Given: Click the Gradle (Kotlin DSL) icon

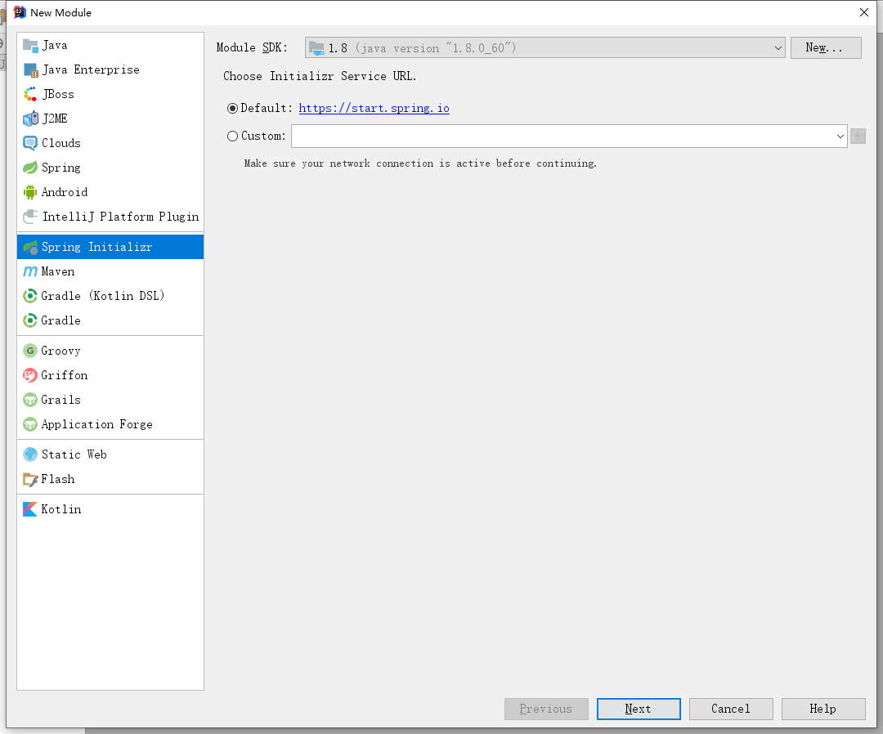Looking at the screenshot, I should click(30, 296).
